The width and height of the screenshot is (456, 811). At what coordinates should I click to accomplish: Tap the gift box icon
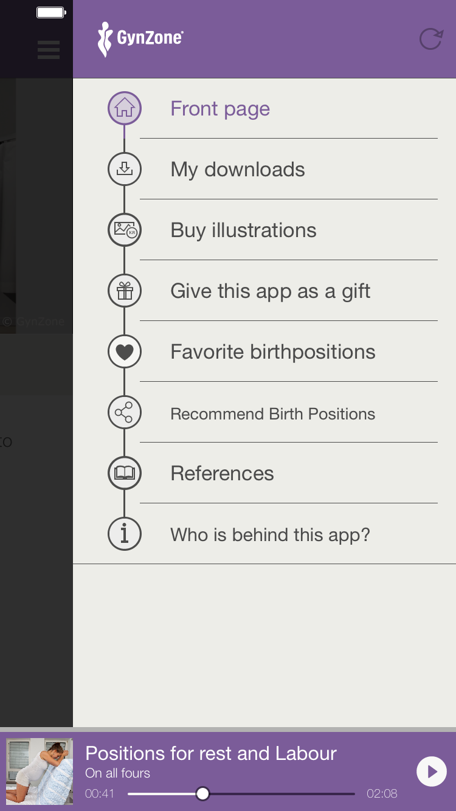click(x=125, y=291)
